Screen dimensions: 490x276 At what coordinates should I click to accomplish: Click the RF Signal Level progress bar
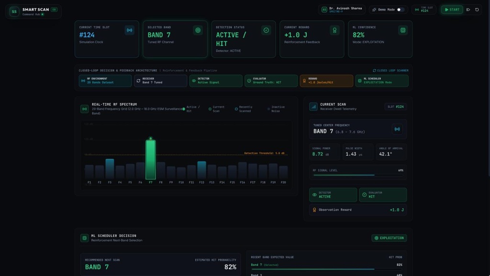[x=358, y=175]
